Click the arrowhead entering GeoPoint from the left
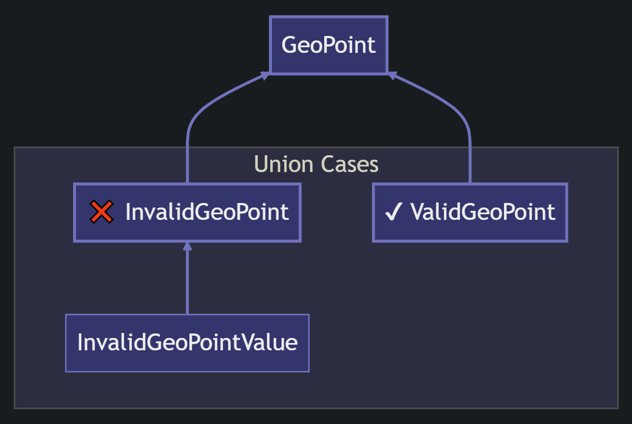The image size is (632, 424). tap(265, 75)
